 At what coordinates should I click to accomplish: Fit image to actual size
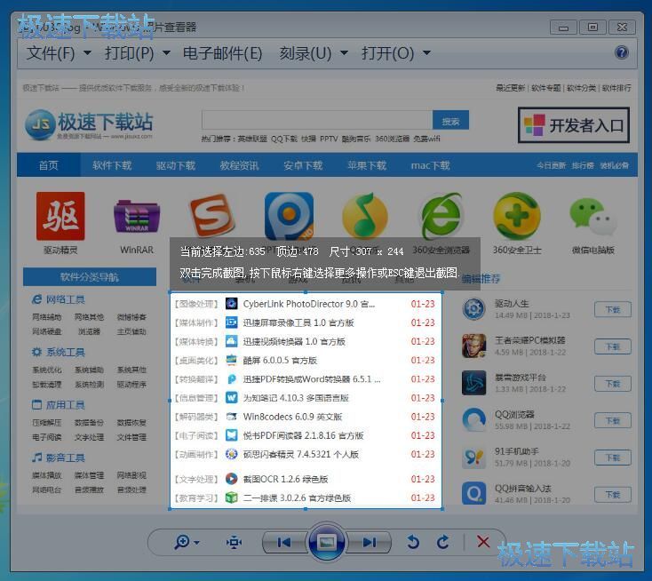point(235,542)
